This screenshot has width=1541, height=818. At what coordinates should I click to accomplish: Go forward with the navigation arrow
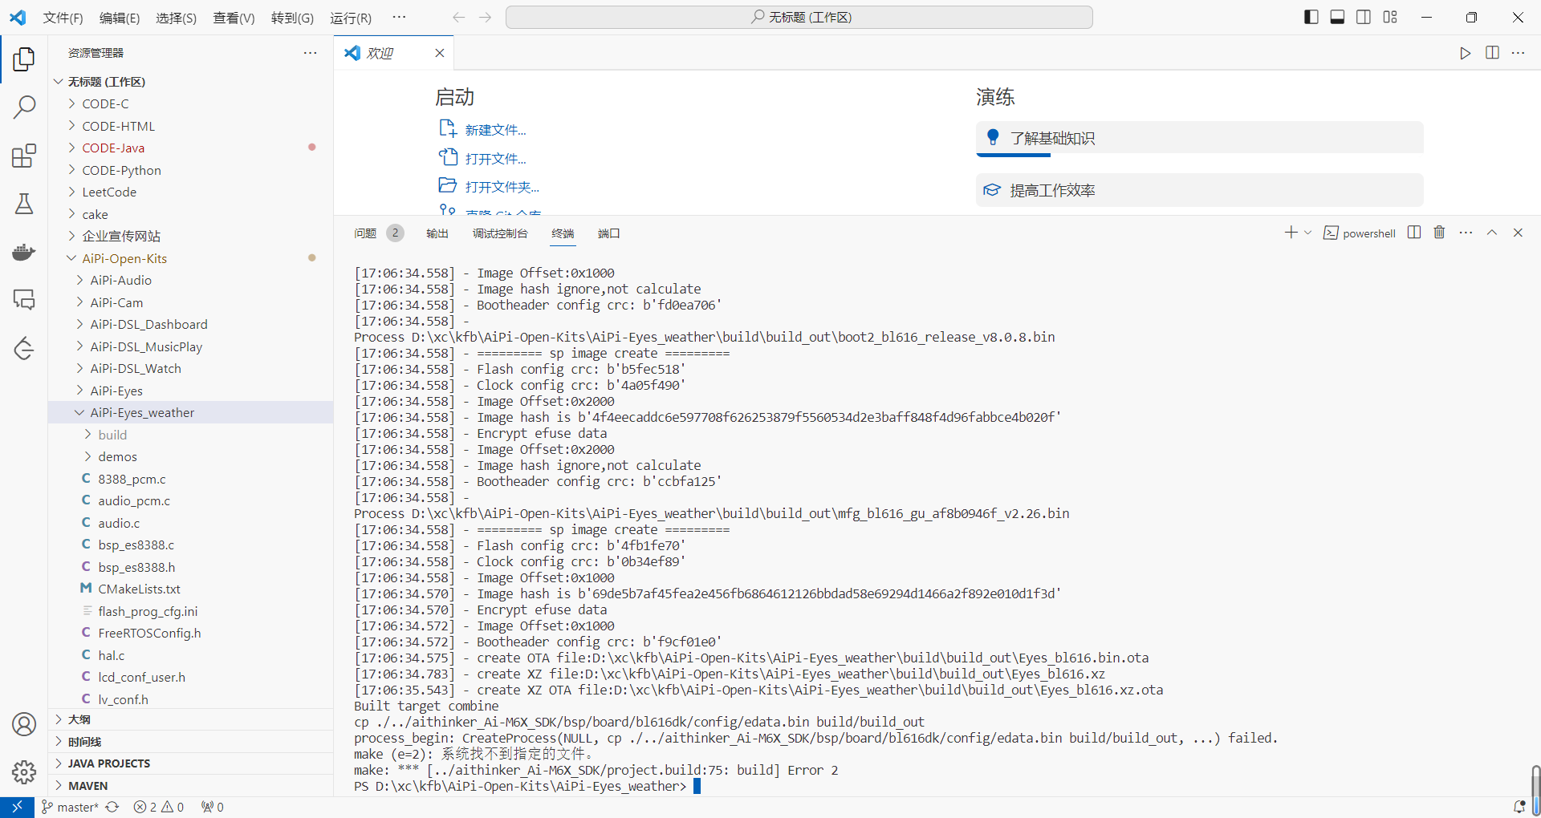pyautogui.click(x=485, y=17)
